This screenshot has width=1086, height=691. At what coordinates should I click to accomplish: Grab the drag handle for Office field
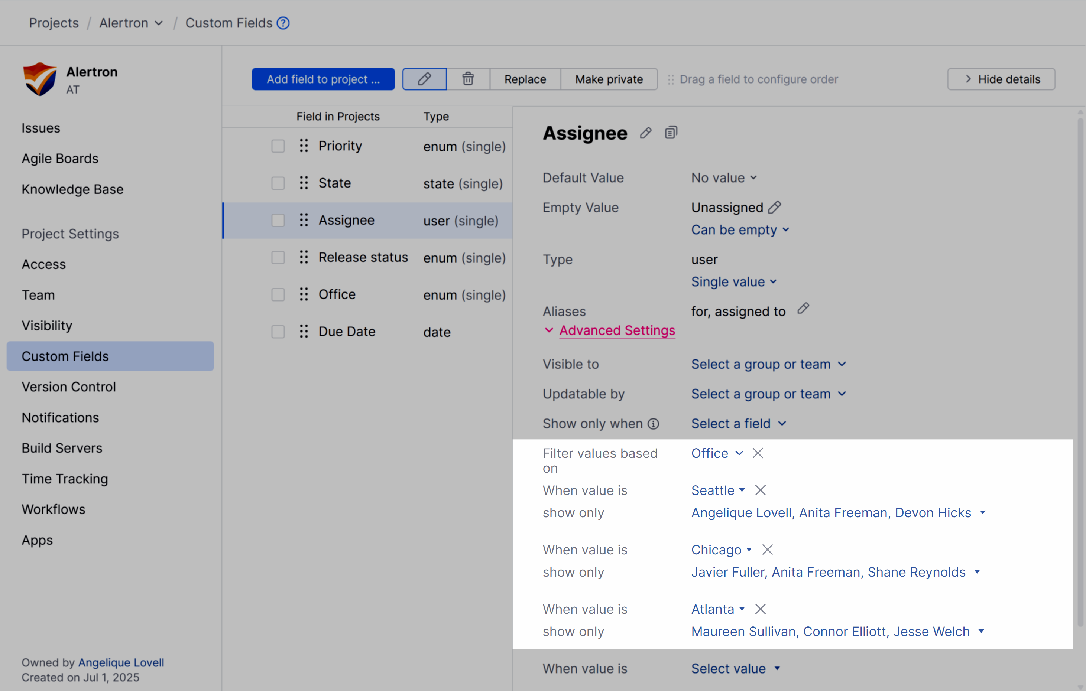[x=304, y=294]
